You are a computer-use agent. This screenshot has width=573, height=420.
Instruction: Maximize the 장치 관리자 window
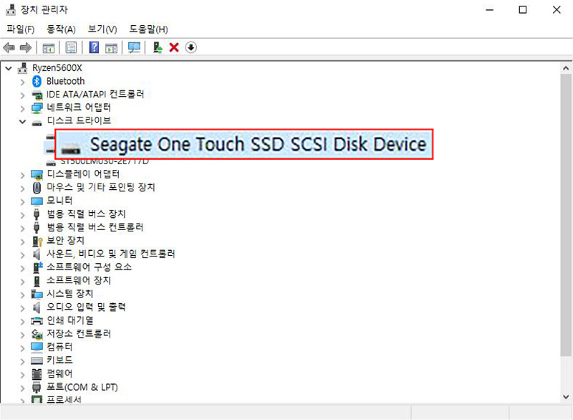click(523, 10)
